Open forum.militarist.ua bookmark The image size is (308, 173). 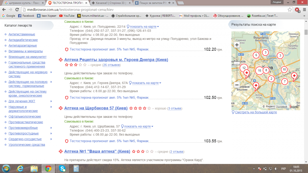tap(92, 16)
